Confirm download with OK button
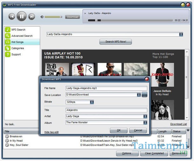The height and width of the screenshot is (161, 194). point(119,130)
